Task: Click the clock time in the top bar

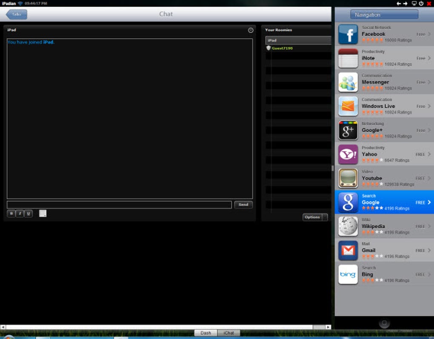Action: pyautogui.click(x=36, y=3)
